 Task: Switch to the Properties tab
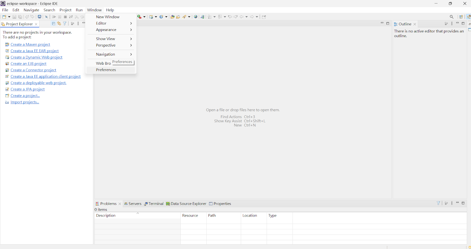[x=220, y=204]
